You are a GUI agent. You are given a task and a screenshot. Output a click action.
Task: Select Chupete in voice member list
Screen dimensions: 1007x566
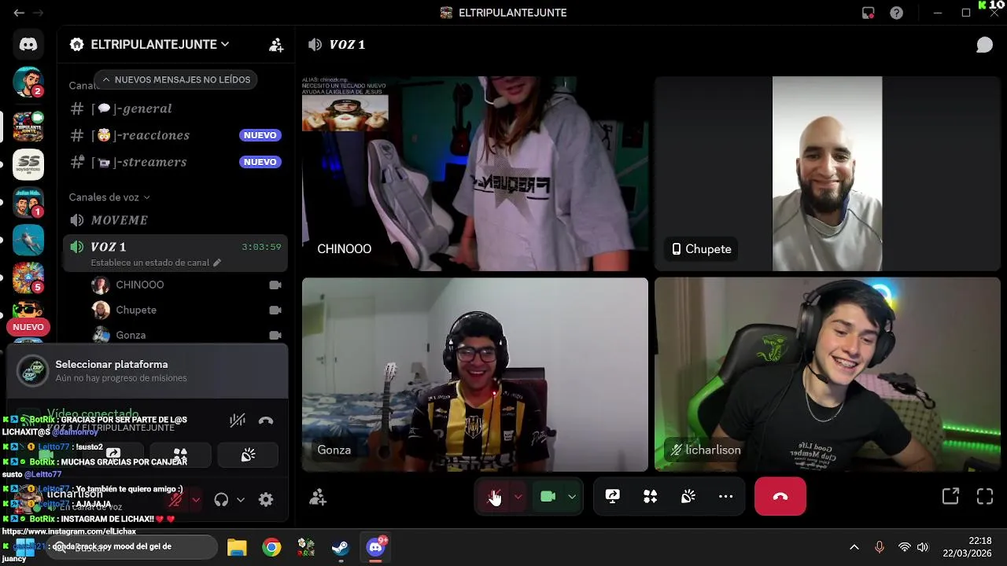(x=187, y=310)
